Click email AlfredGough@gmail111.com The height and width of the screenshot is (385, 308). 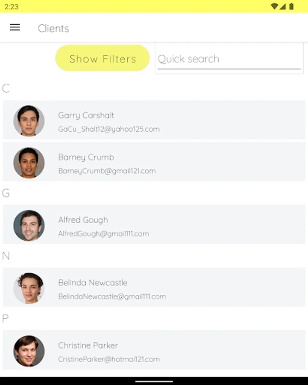coord(103,234)
